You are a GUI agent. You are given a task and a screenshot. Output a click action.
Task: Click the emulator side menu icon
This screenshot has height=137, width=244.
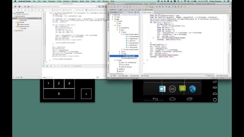point(215,88)
